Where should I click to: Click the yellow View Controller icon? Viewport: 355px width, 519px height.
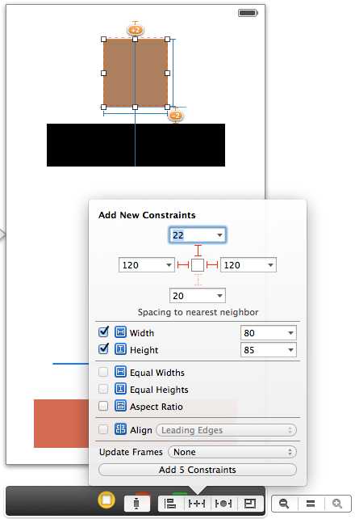[x=106, y=500]
